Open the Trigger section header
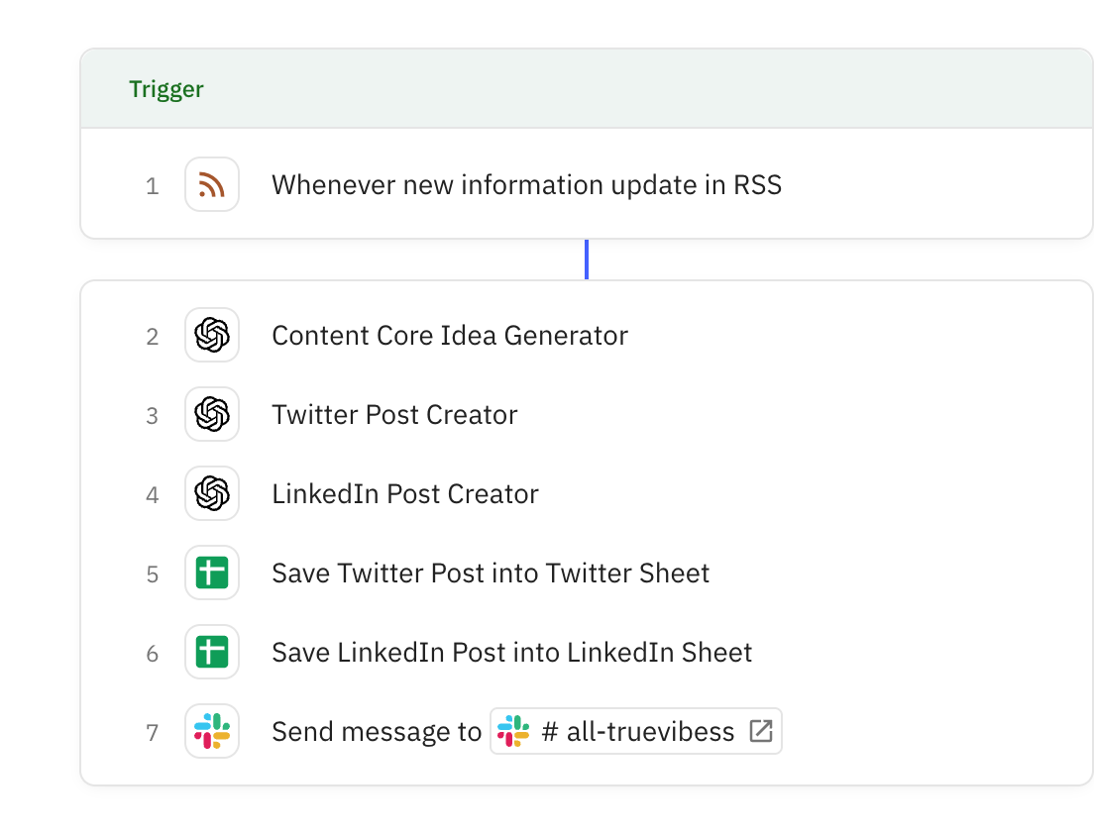 (x=166, y=88)
